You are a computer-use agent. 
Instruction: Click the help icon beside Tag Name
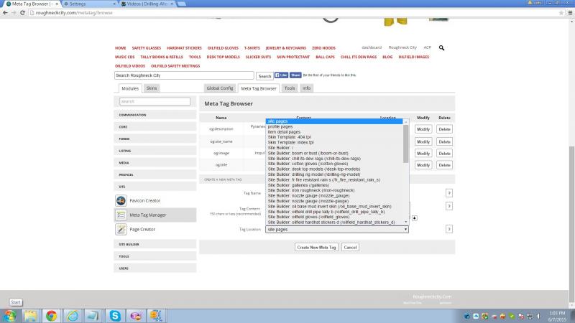[x=449, y=193]
